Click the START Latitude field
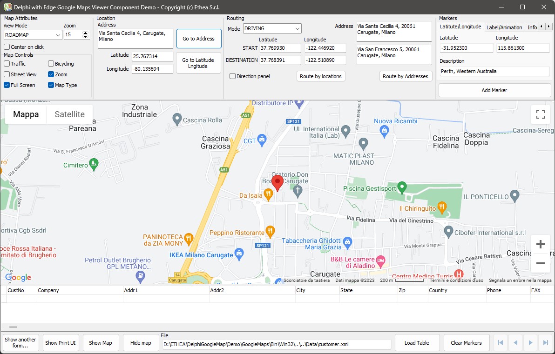Screen dimensions: 555x354 tap(280, 48)
